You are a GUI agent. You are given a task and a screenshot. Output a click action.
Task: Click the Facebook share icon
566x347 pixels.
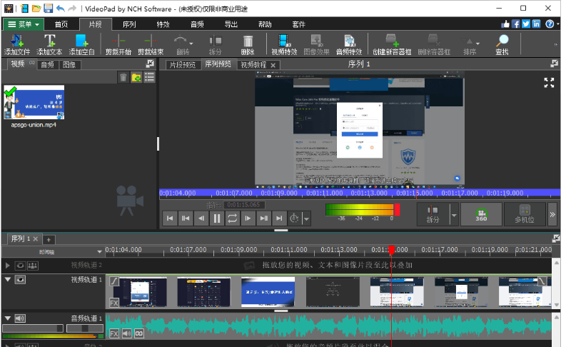tap(516, 24)
